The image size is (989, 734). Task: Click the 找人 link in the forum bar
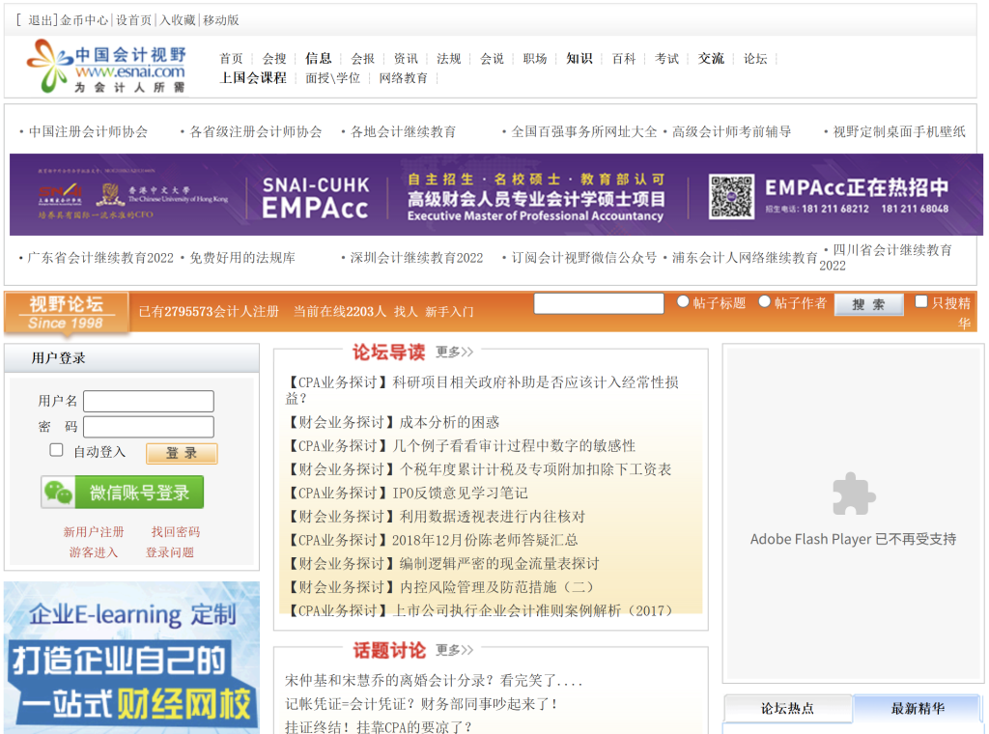pyautogui.click(x=406, y=312)
